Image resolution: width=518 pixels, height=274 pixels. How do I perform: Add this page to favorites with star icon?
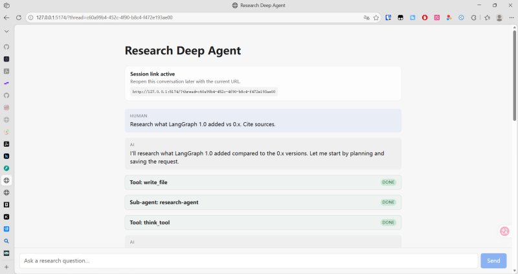click(376, 17)
